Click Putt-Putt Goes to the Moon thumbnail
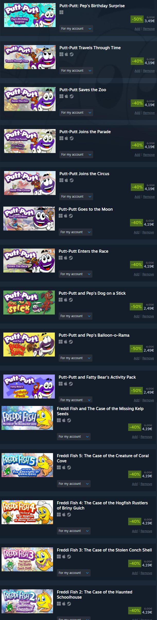 click(29, 218)
